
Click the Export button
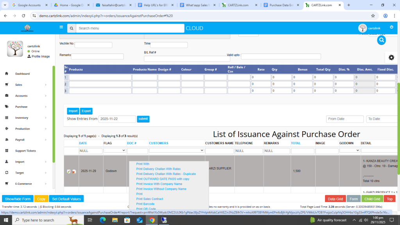(86, 111)
